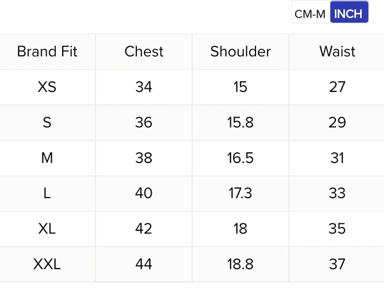
Task: Select the S size row label
Action: [x=47, y=122]
